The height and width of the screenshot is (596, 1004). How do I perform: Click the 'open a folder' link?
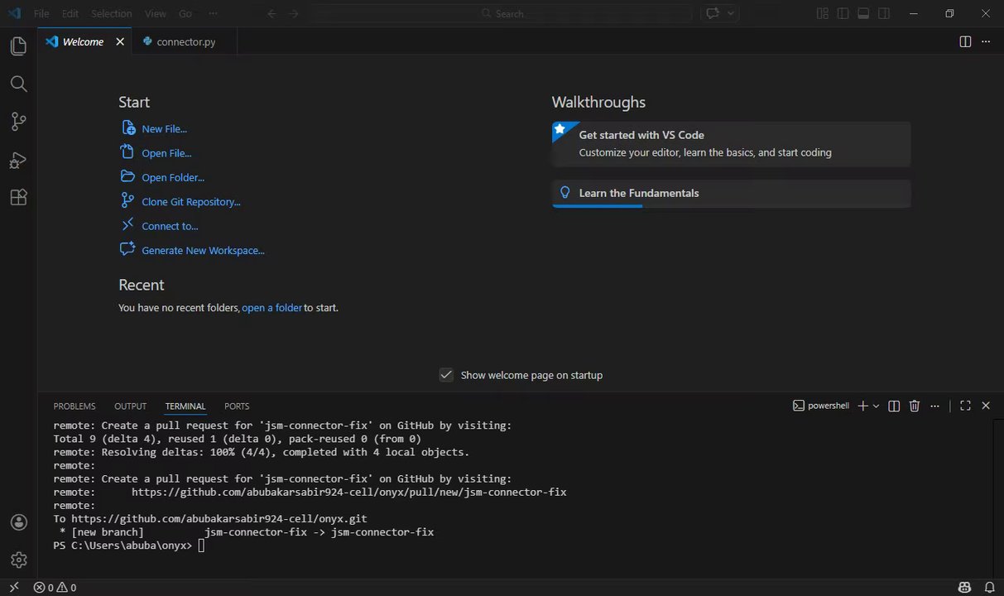(271, 308)
